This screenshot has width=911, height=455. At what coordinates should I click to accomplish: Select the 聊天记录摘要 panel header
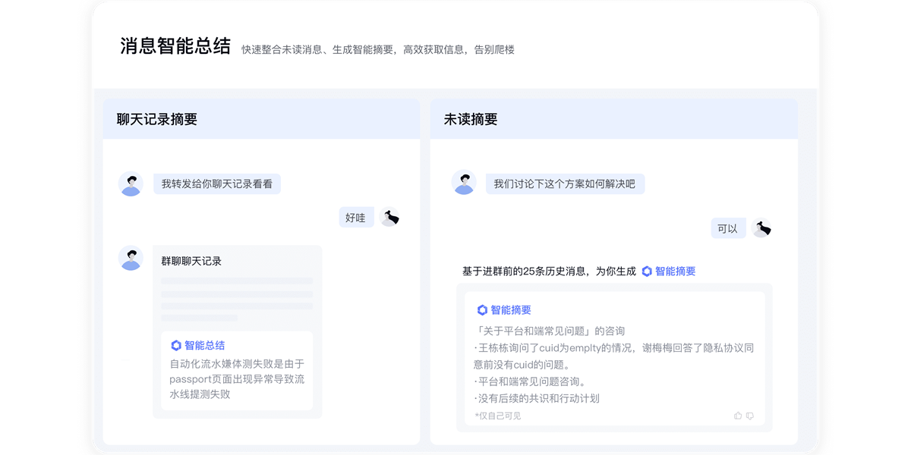coord(261,119)
